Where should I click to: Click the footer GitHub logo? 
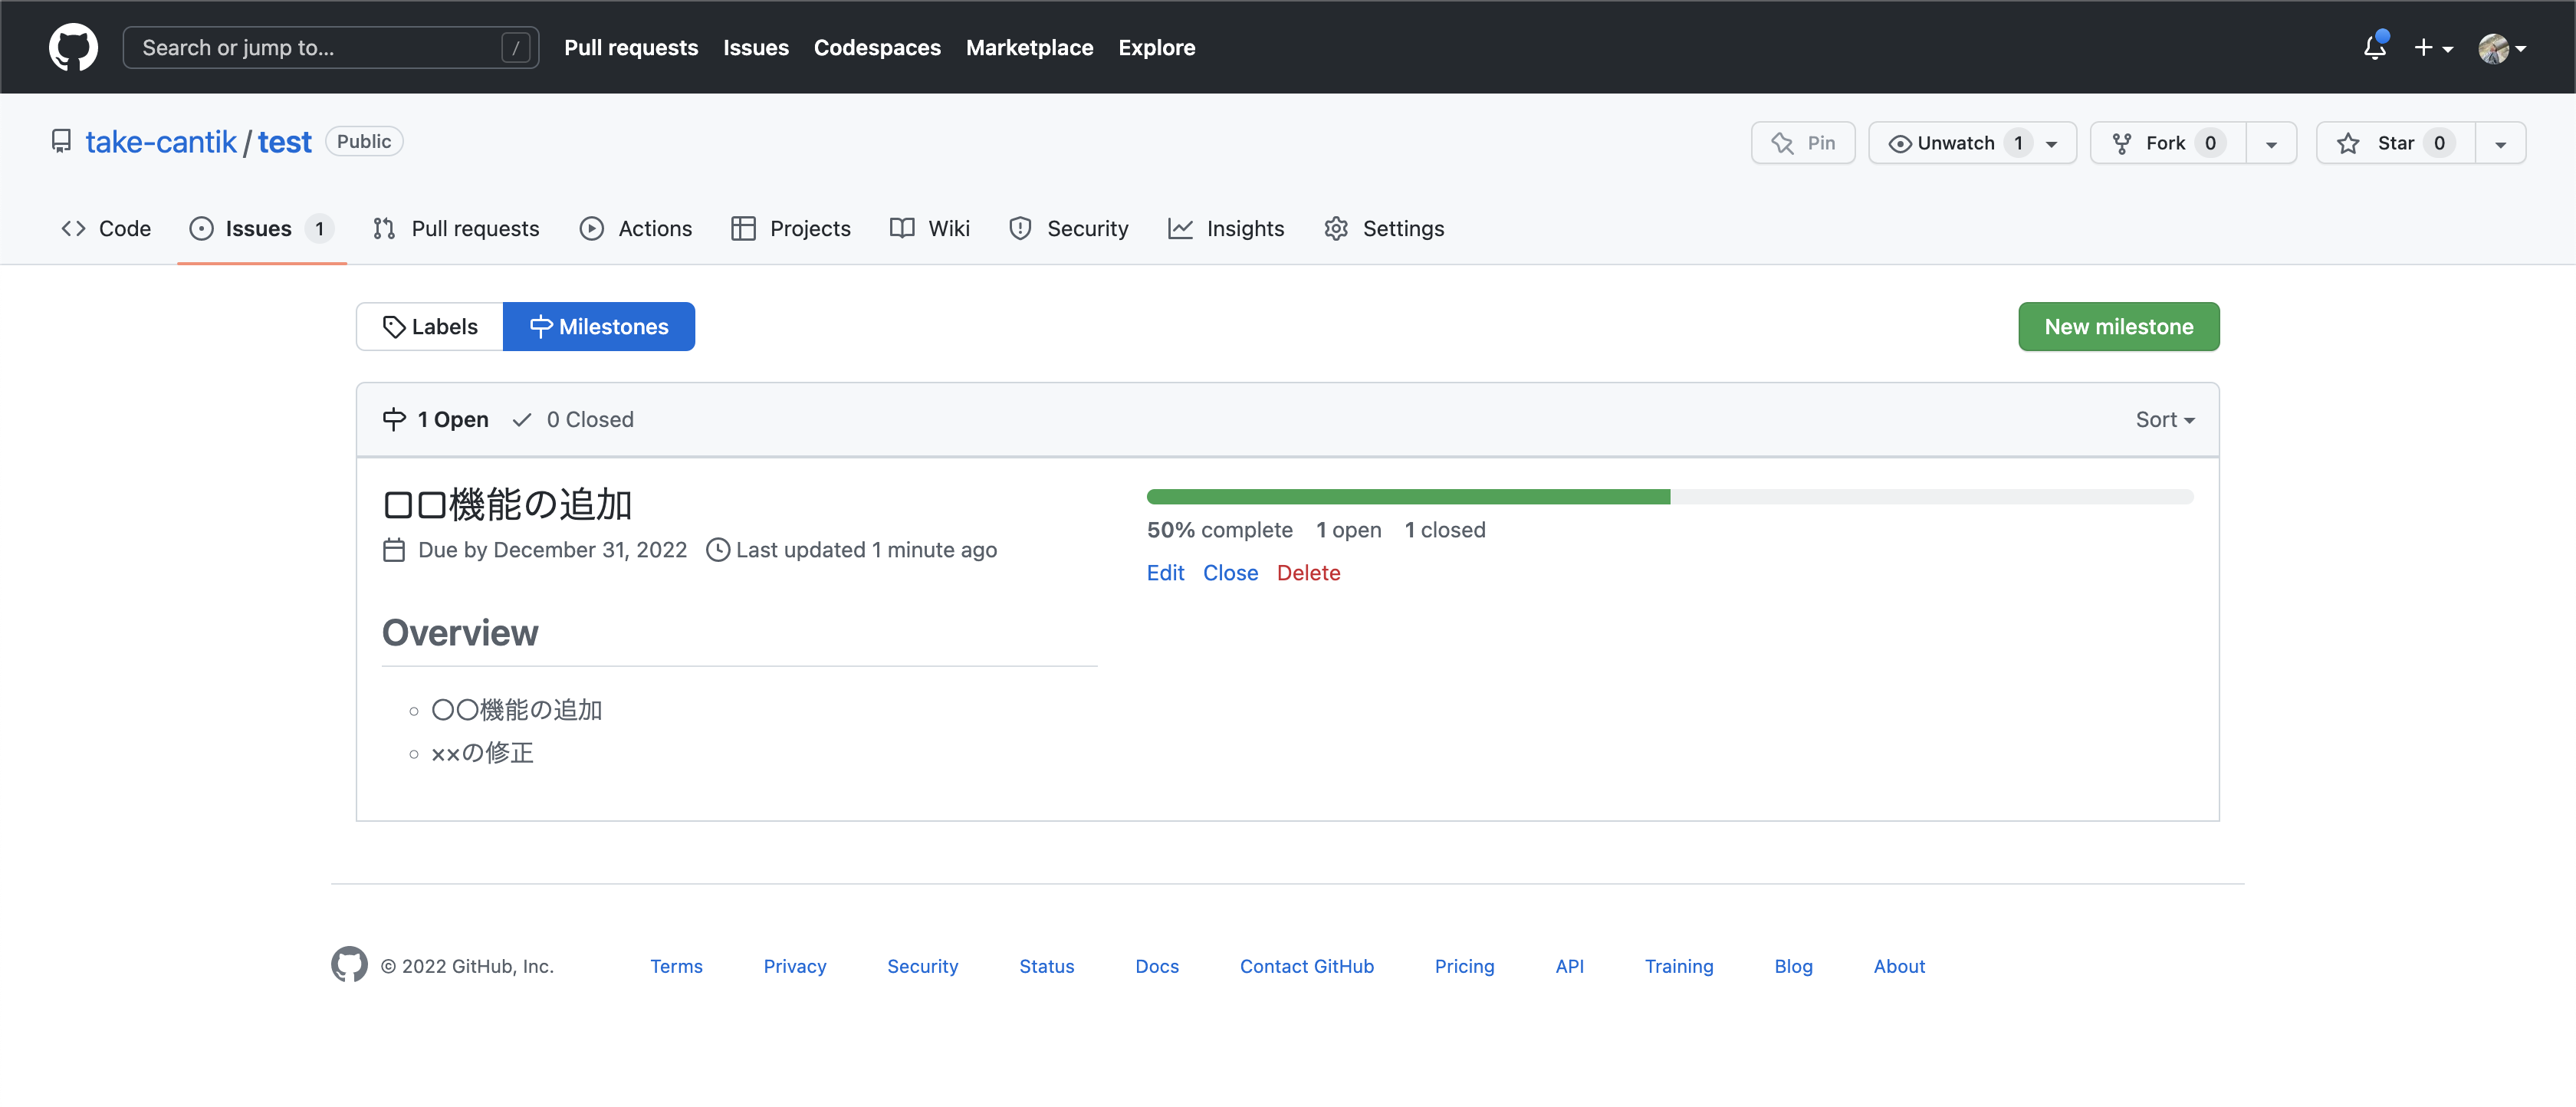coord(349,965)
